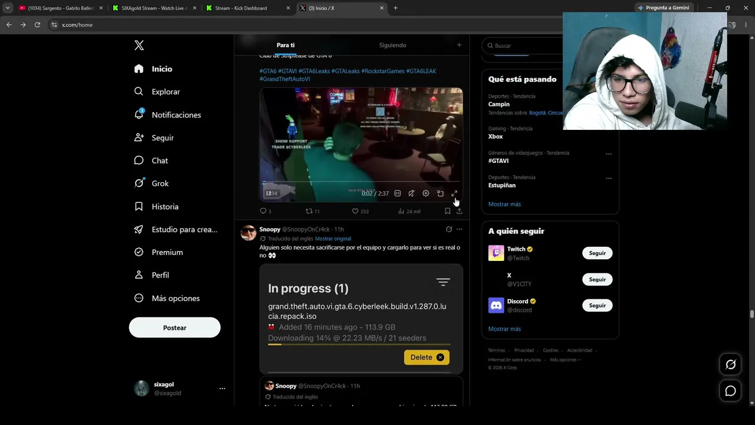Click the Buscar search field
Viewport: 755px width, 425px height.
click(521, 45)
